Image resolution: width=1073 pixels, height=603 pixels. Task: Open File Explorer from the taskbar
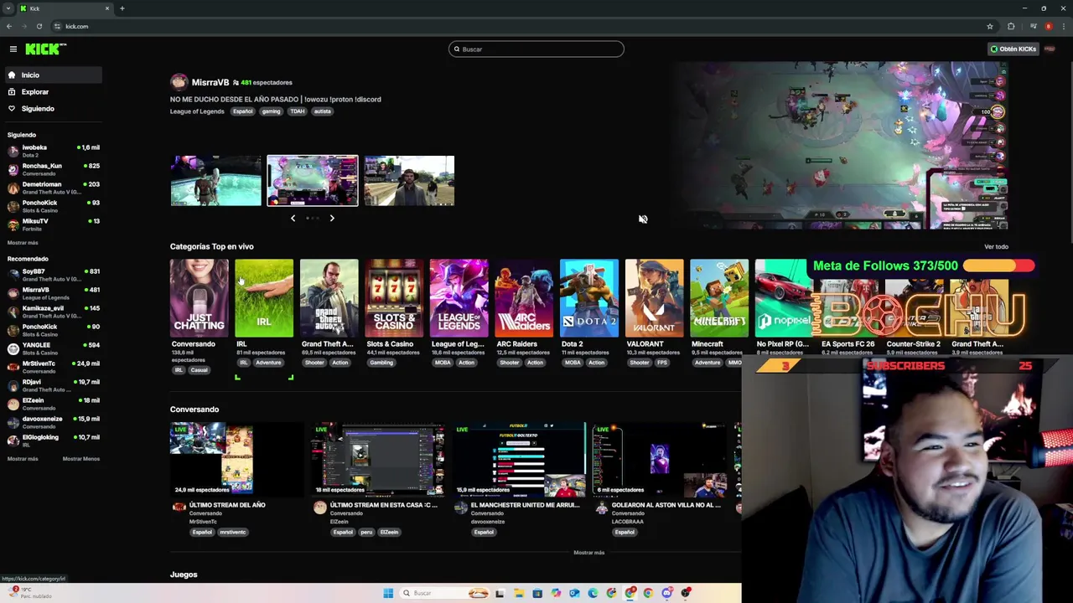point(519,593)
